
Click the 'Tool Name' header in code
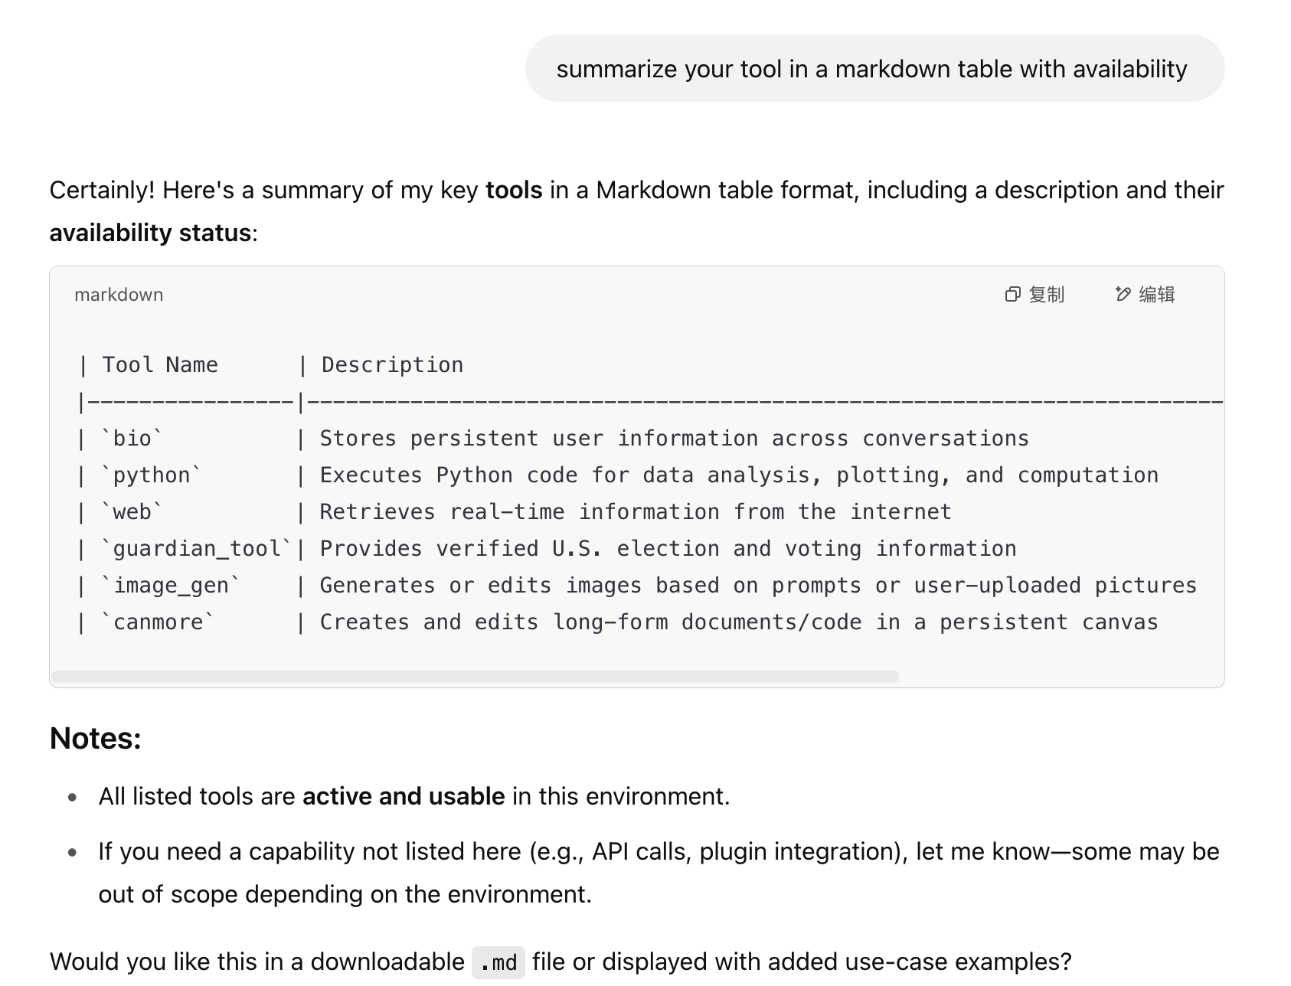[x=160, y=365]
